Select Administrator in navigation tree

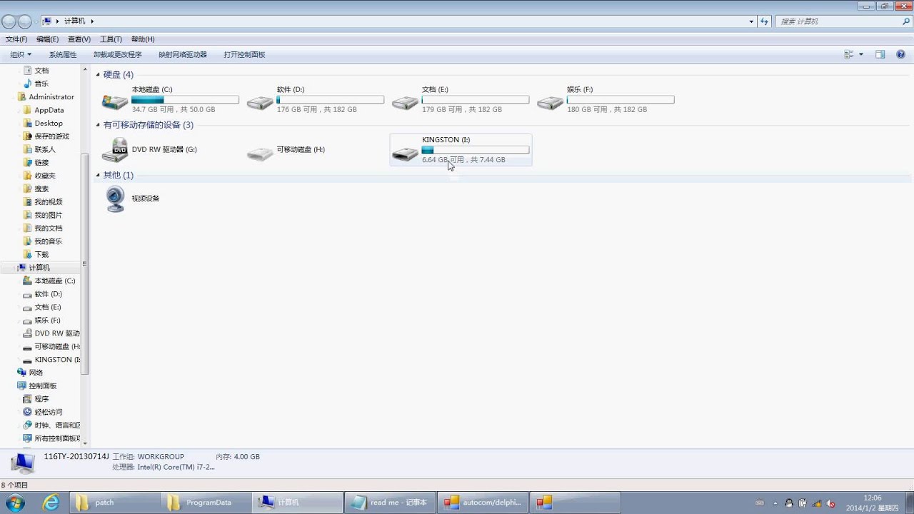pyautogui.click(x=51, y=97)
